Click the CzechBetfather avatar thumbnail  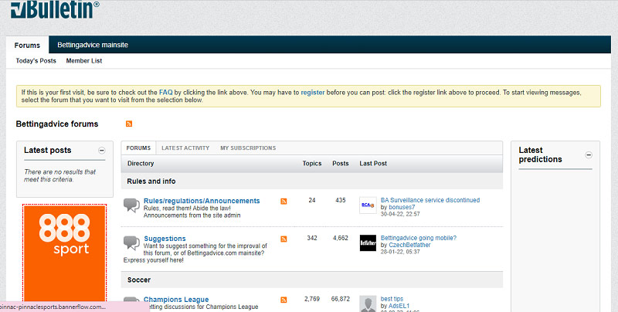368,243
